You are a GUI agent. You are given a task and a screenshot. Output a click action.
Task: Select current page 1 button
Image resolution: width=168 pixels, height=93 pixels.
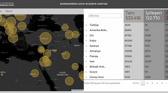click(x=143, y=83)
